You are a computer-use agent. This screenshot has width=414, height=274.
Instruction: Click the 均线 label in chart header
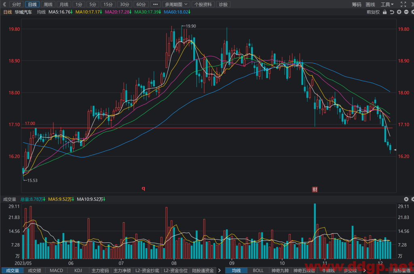tap(41, 12)
